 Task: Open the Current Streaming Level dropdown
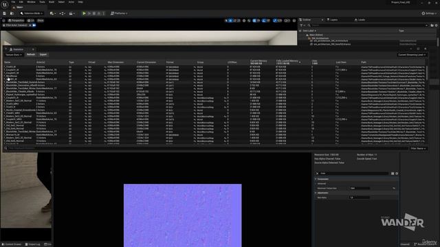[x=412, y=55]
